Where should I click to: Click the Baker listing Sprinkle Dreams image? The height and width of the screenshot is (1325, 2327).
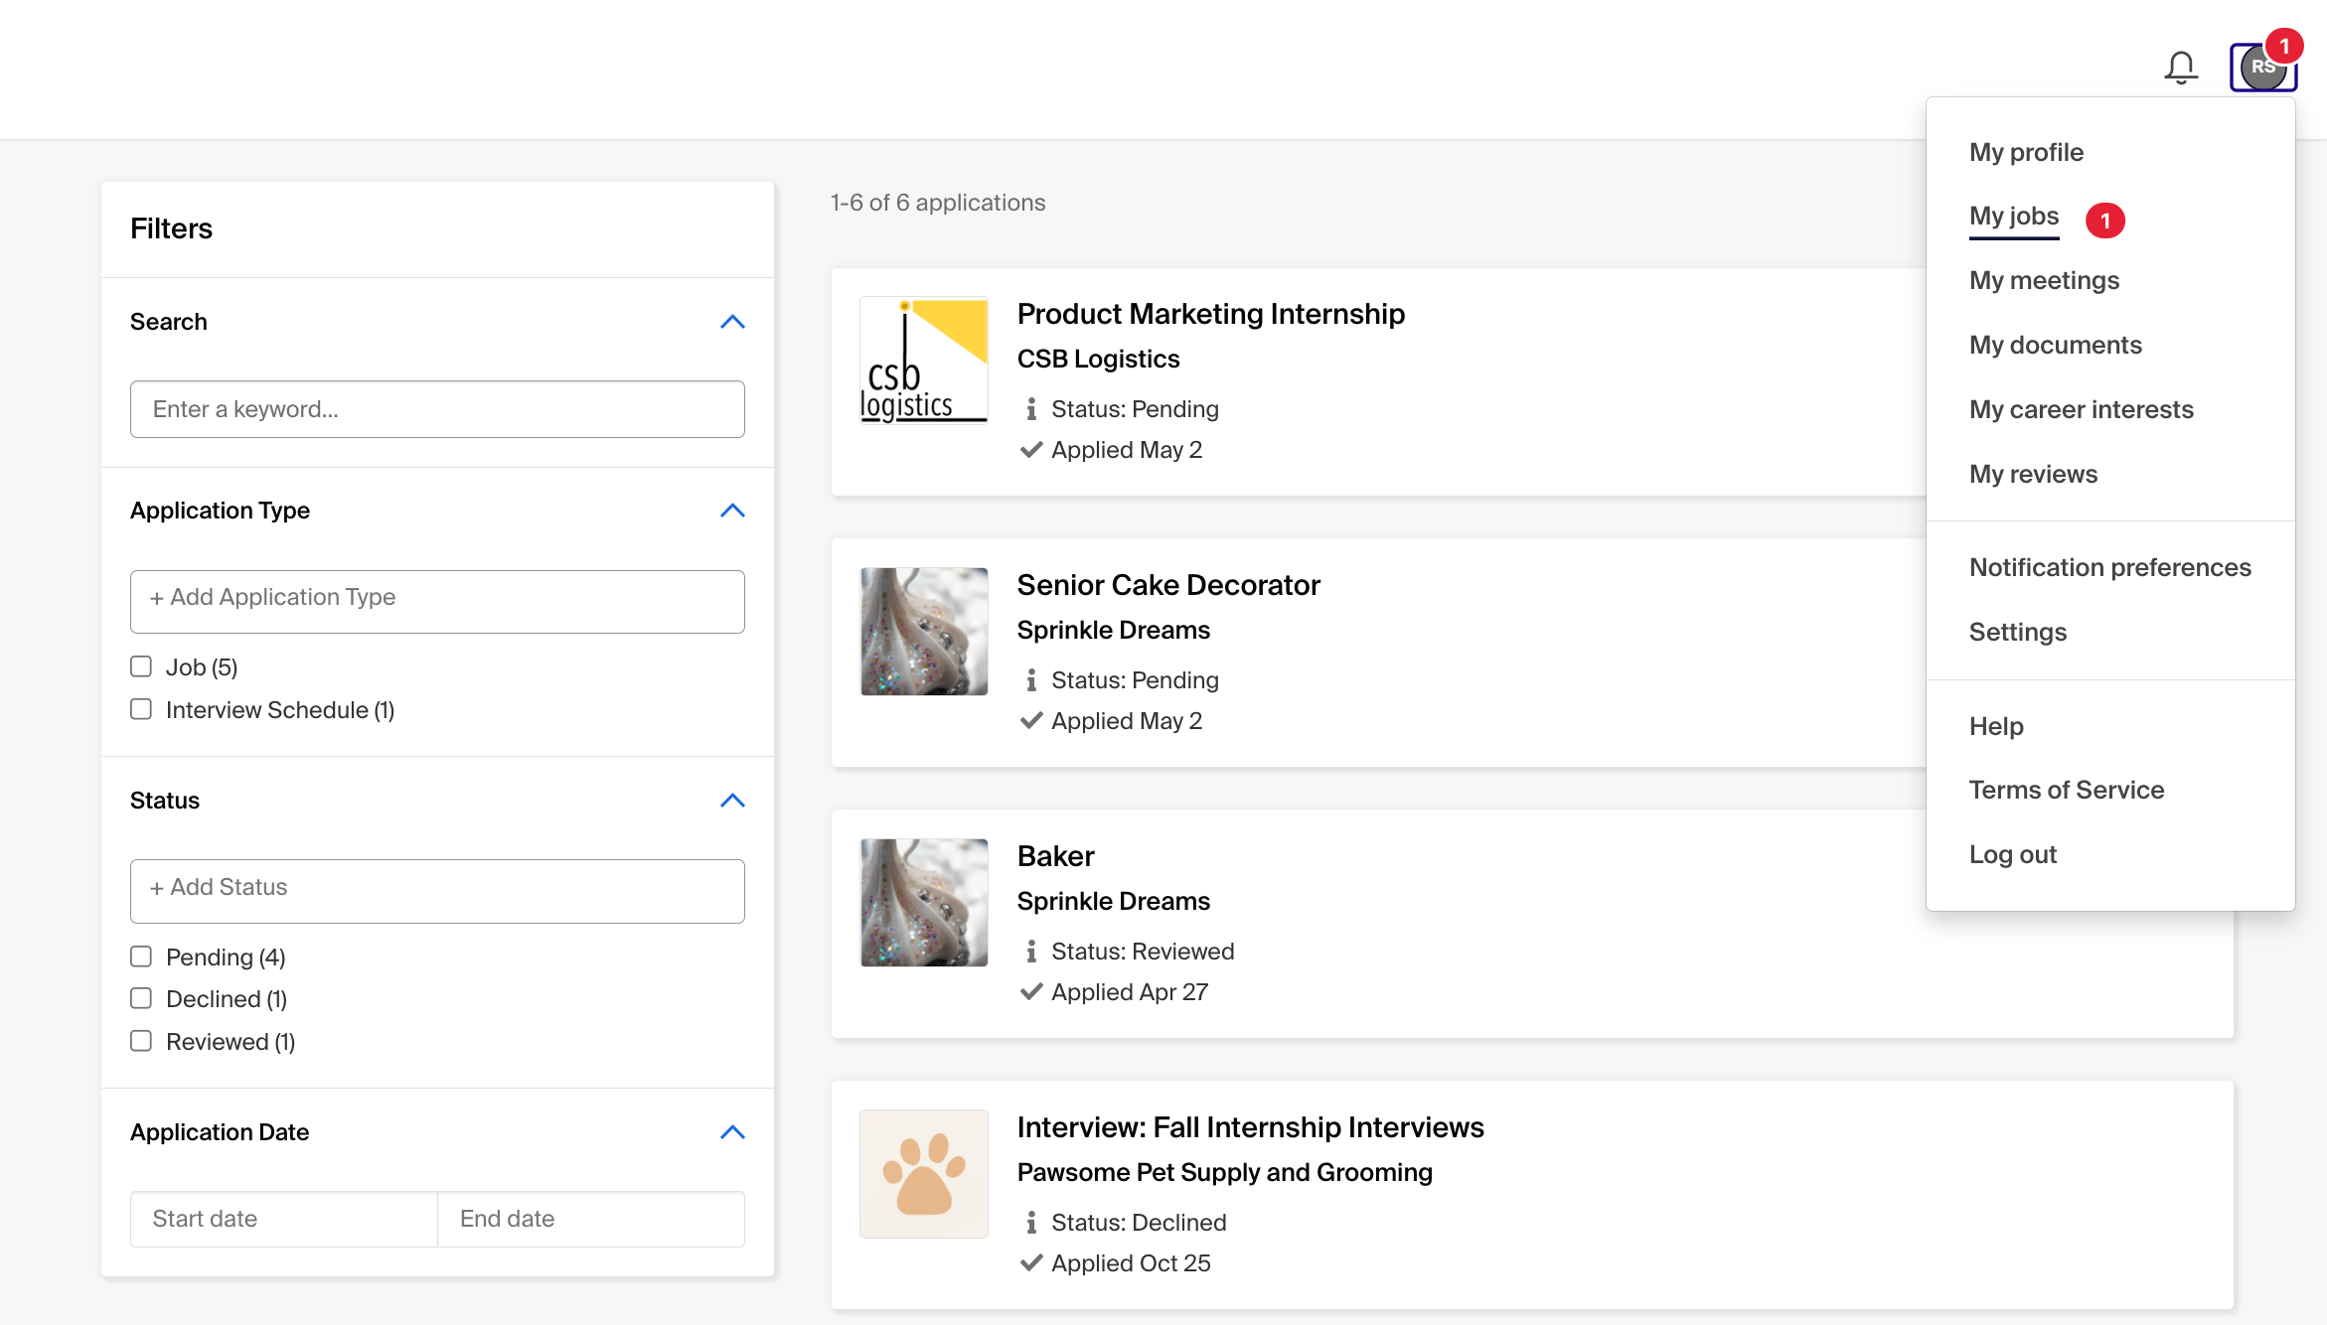click(x=923, y=902)
